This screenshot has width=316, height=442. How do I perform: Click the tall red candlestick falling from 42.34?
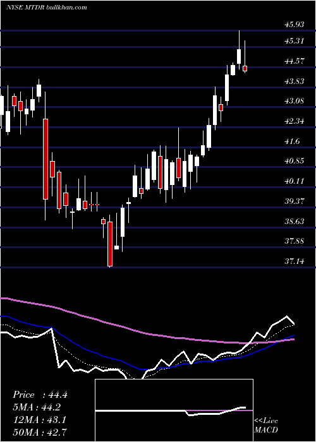pos(46,159)
